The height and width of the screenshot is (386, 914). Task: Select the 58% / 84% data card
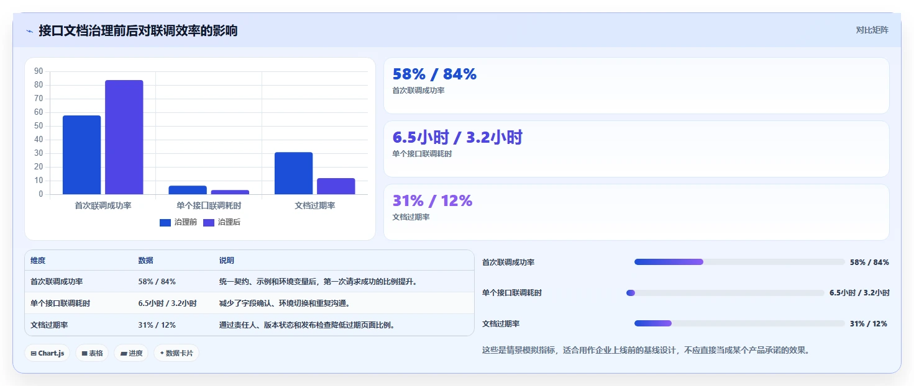pos(636,86)
